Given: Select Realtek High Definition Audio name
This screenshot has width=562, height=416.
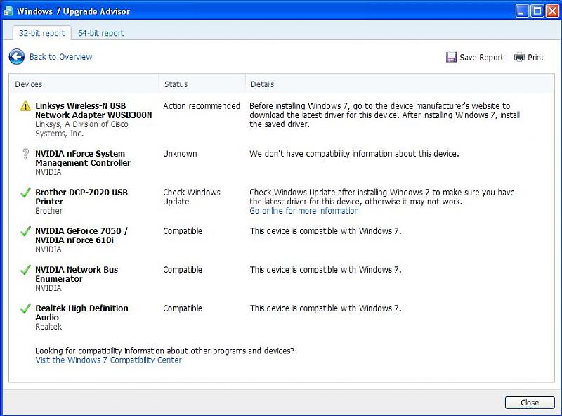Looking at the screenshot, I should (81, 313).
